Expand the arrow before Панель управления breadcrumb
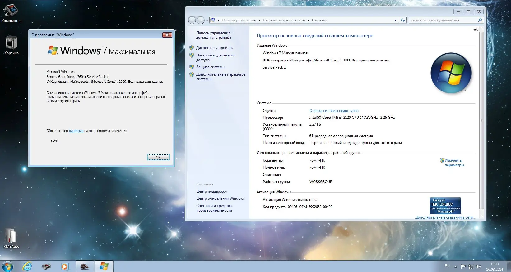Viewport: 511px width, 272px height. (x=218, y=20)
